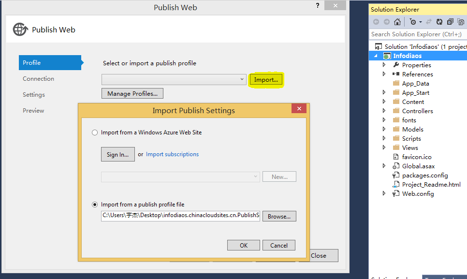Click the Browse... button for profile file

[279, 216]
